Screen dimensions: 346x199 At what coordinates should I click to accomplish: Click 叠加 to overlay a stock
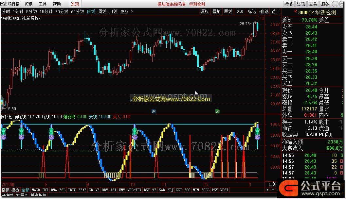(x=216, y=11)
